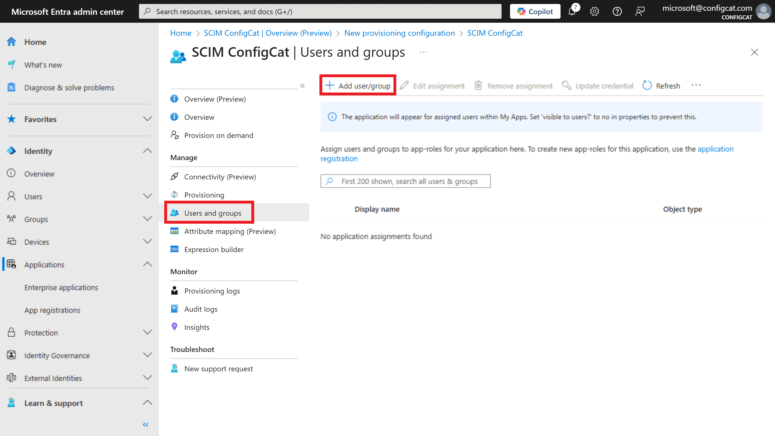Open Audit logs under Monitor
Image resolution: width=775 pixels, height=436 pixels.
[201, 309]
